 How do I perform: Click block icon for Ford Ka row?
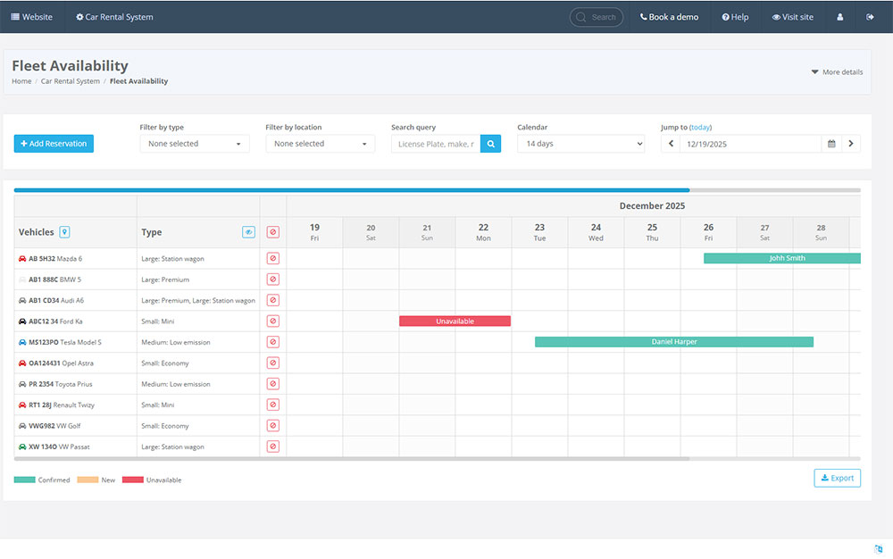pyautogui.click(x=273, y=321)
